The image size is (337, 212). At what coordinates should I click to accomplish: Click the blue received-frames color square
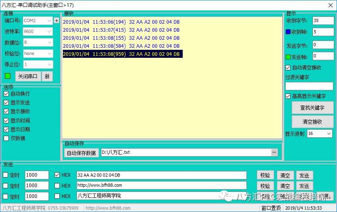pyautogui.click(x=288, y=32)
